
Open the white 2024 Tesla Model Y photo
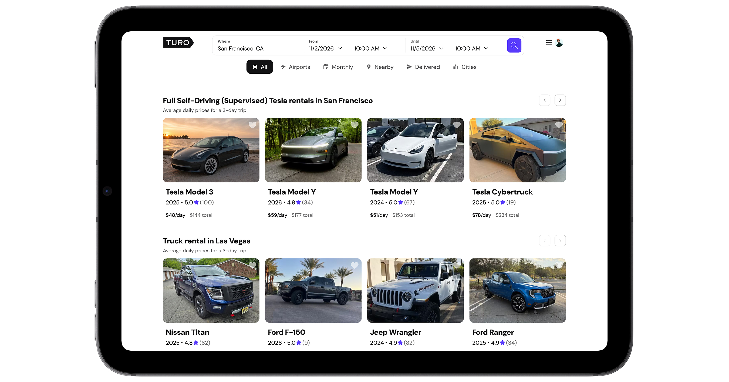pyautogui.click(x=415, y=150)
